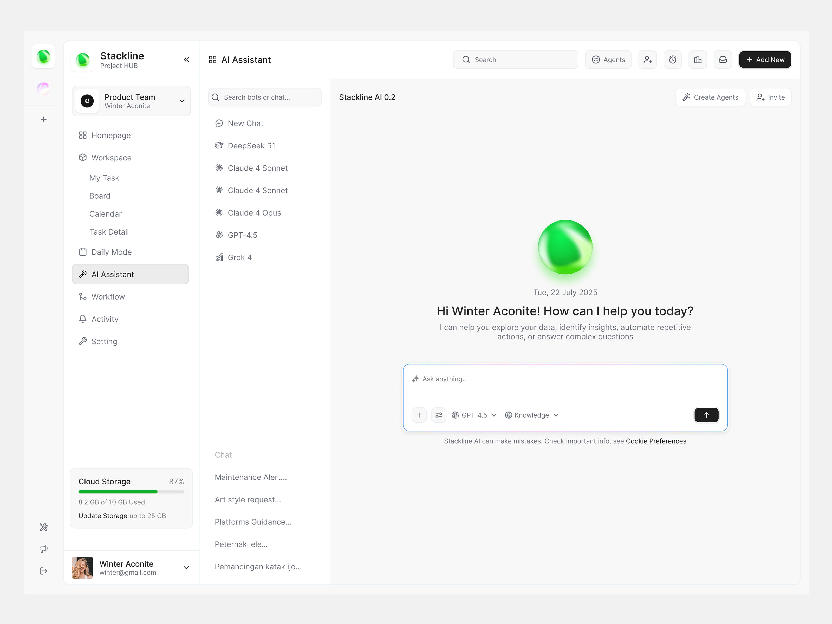Click the Invite button

770,97
